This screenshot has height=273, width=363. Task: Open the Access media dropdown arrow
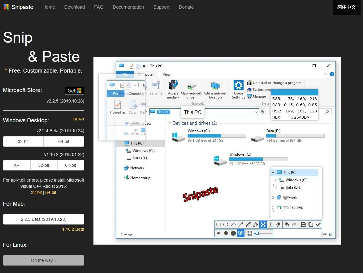click(178, 98)
